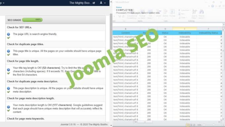Click the green check mark under SEF URL message
Image resolution: width=225 pixels, height=127 pixels.
(x=9, y=38)
